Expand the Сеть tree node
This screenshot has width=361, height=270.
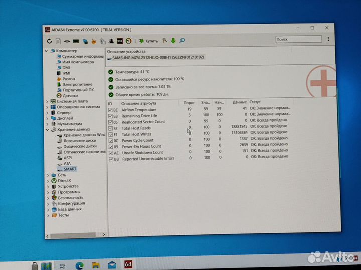point(48,175)
